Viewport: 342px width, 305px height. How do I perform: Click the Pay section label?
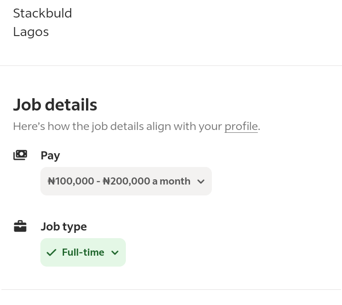50,156
